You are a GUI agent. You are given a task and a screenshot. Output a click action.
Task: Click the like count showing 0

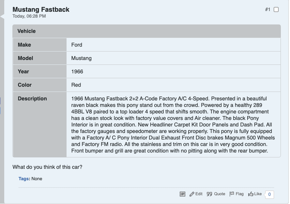[269, 195]
